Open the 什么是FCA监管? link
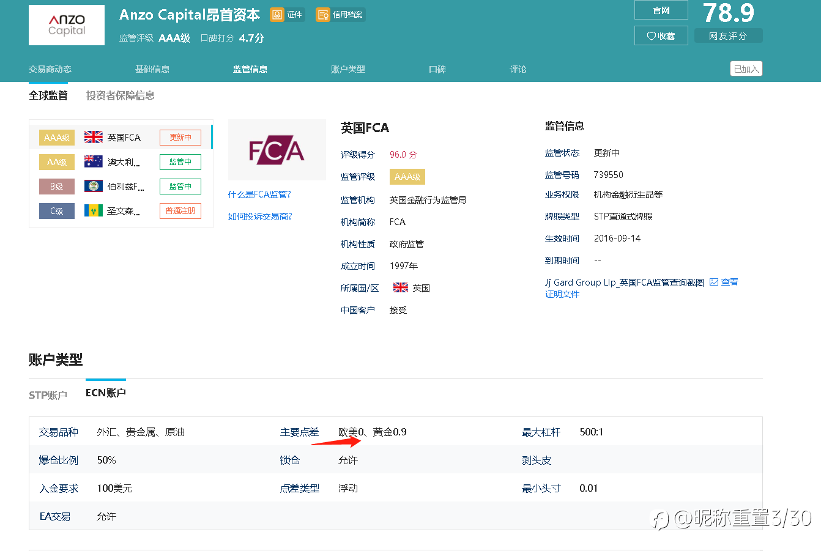The image size is (821, 551). pyautogui.click(x=259, y=194)
